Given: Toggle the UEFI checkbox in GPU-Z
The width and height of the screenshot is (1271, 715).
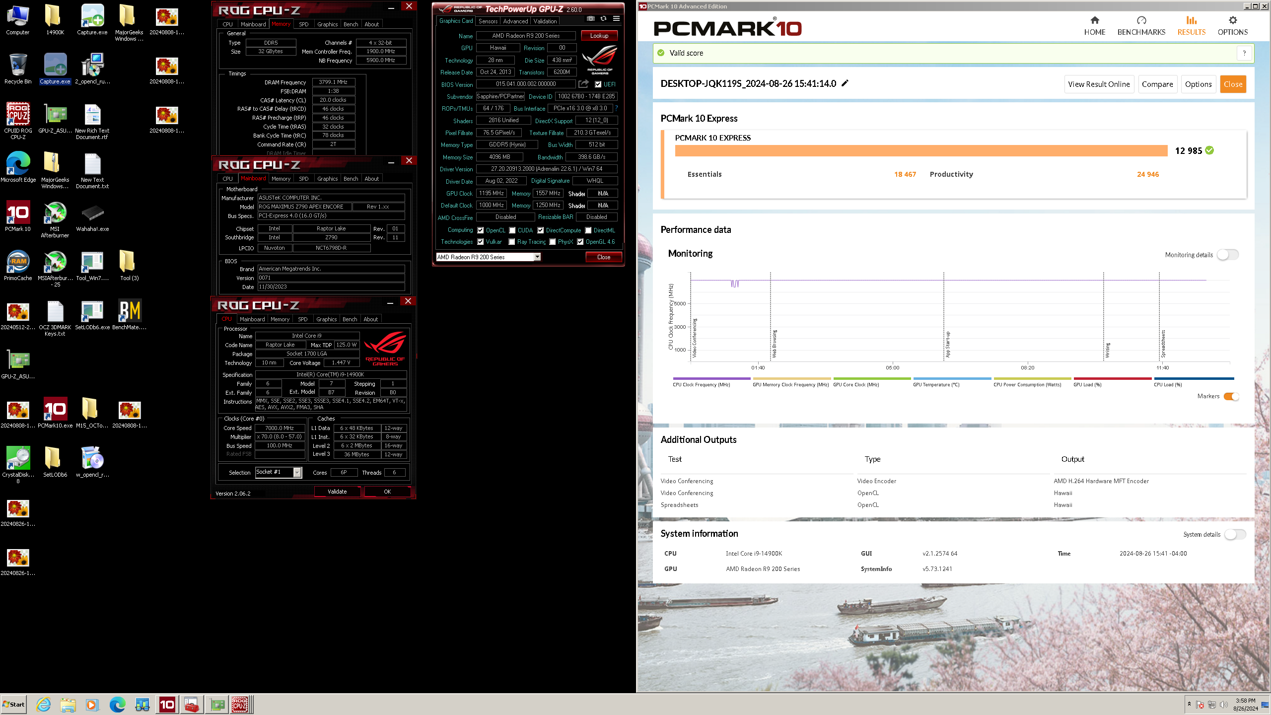Looking at the screenshot, I should [x=598, y=84].
